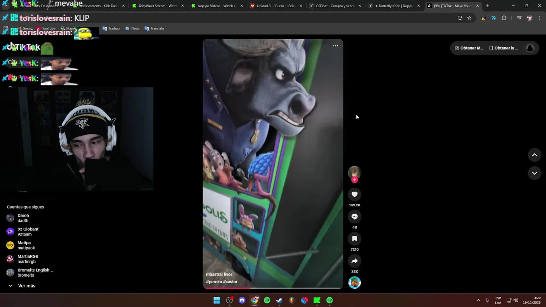Click the Obtener M... button
This screenshot has height=307, width=546.
coord(469,48)
